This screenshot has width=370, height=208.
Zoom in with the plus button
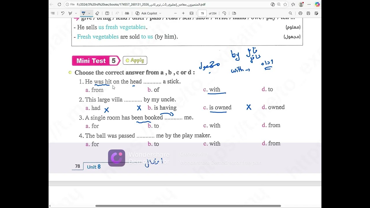click(x=183, y=13)
